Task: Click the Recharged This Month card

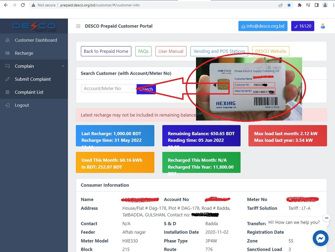Action: click(201, 162)
